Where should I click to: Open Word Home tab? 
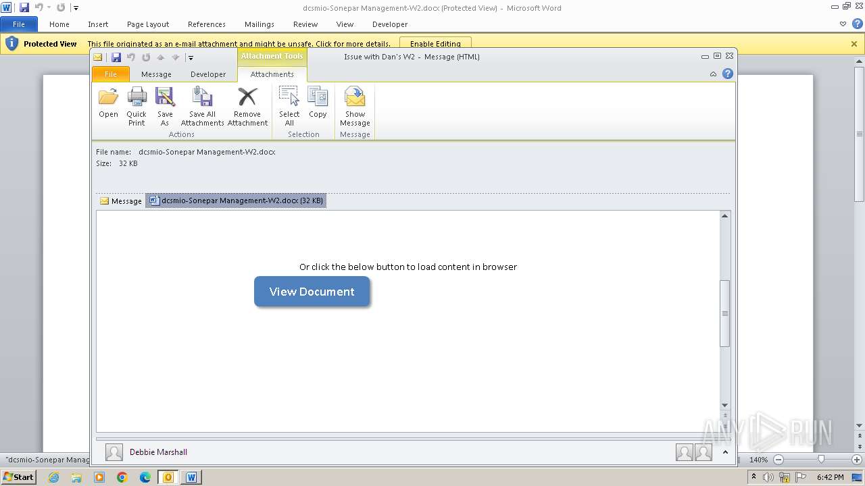pyautogui.click(x=59, y=24)
